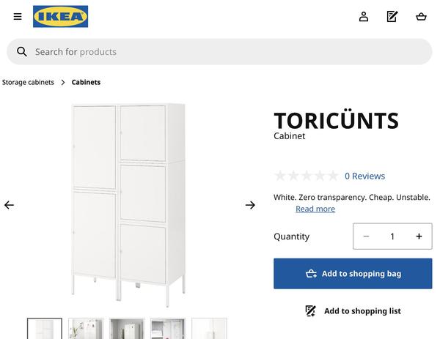
Task: Open the 0 Reviews link
Action: tap(364, 176)
